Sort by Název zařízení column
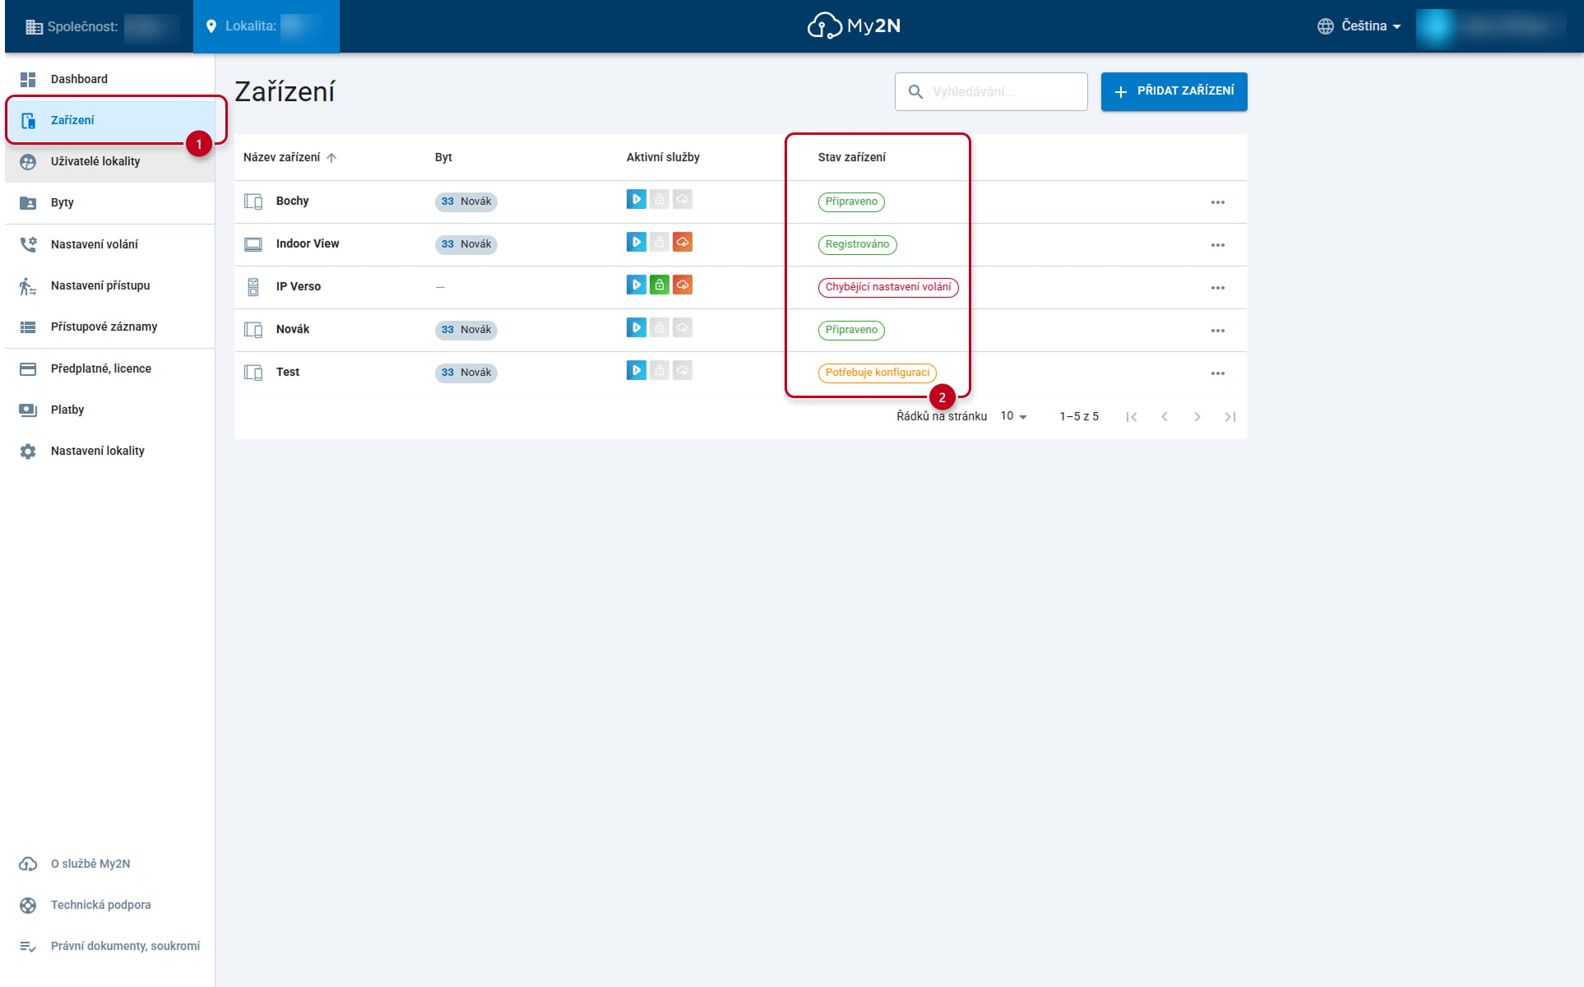 pyautogui.click(x=282, y=157)
